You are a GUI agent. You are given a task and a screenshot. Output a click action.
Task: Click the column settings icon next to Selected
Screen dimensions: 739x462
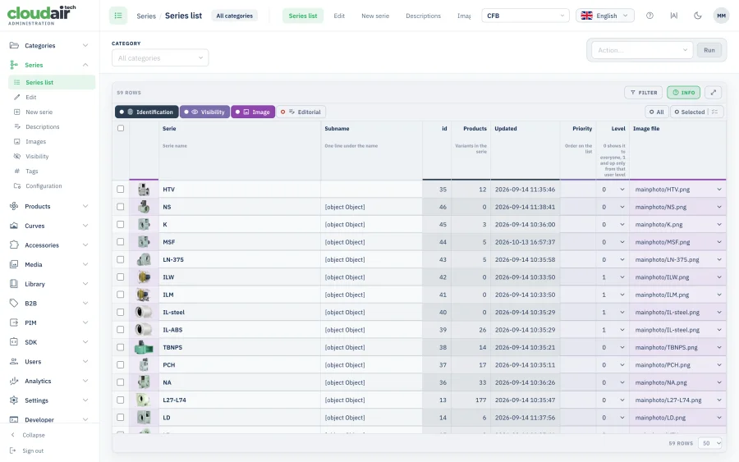point(714,112)
